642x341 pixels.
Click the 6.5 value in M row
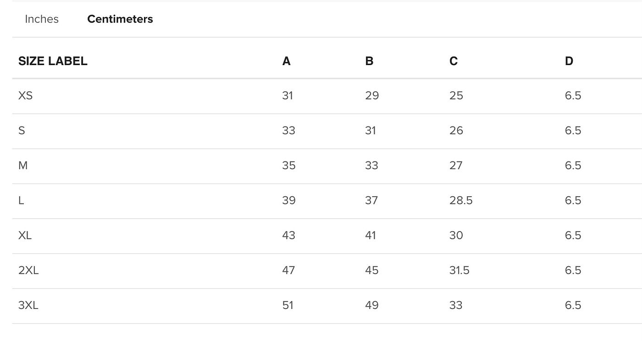click(573, 165)
